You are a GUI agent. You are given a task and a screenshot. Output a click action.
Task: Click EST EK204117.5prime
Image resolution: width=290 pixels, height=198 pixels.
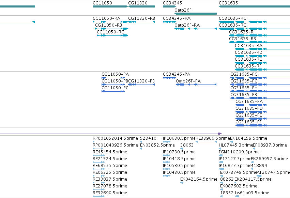pos(253,180)
